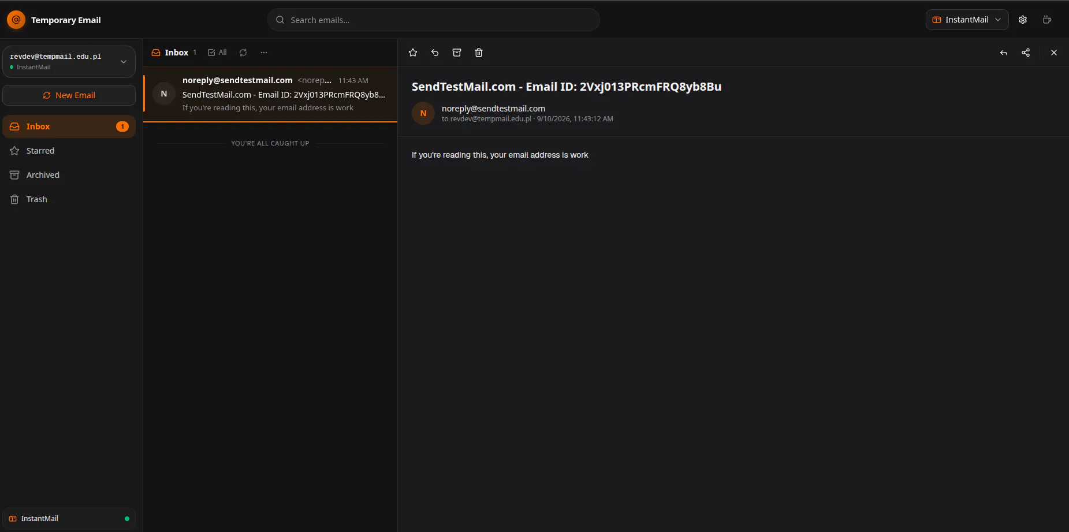Open the Trash folder

coord(69,199)
